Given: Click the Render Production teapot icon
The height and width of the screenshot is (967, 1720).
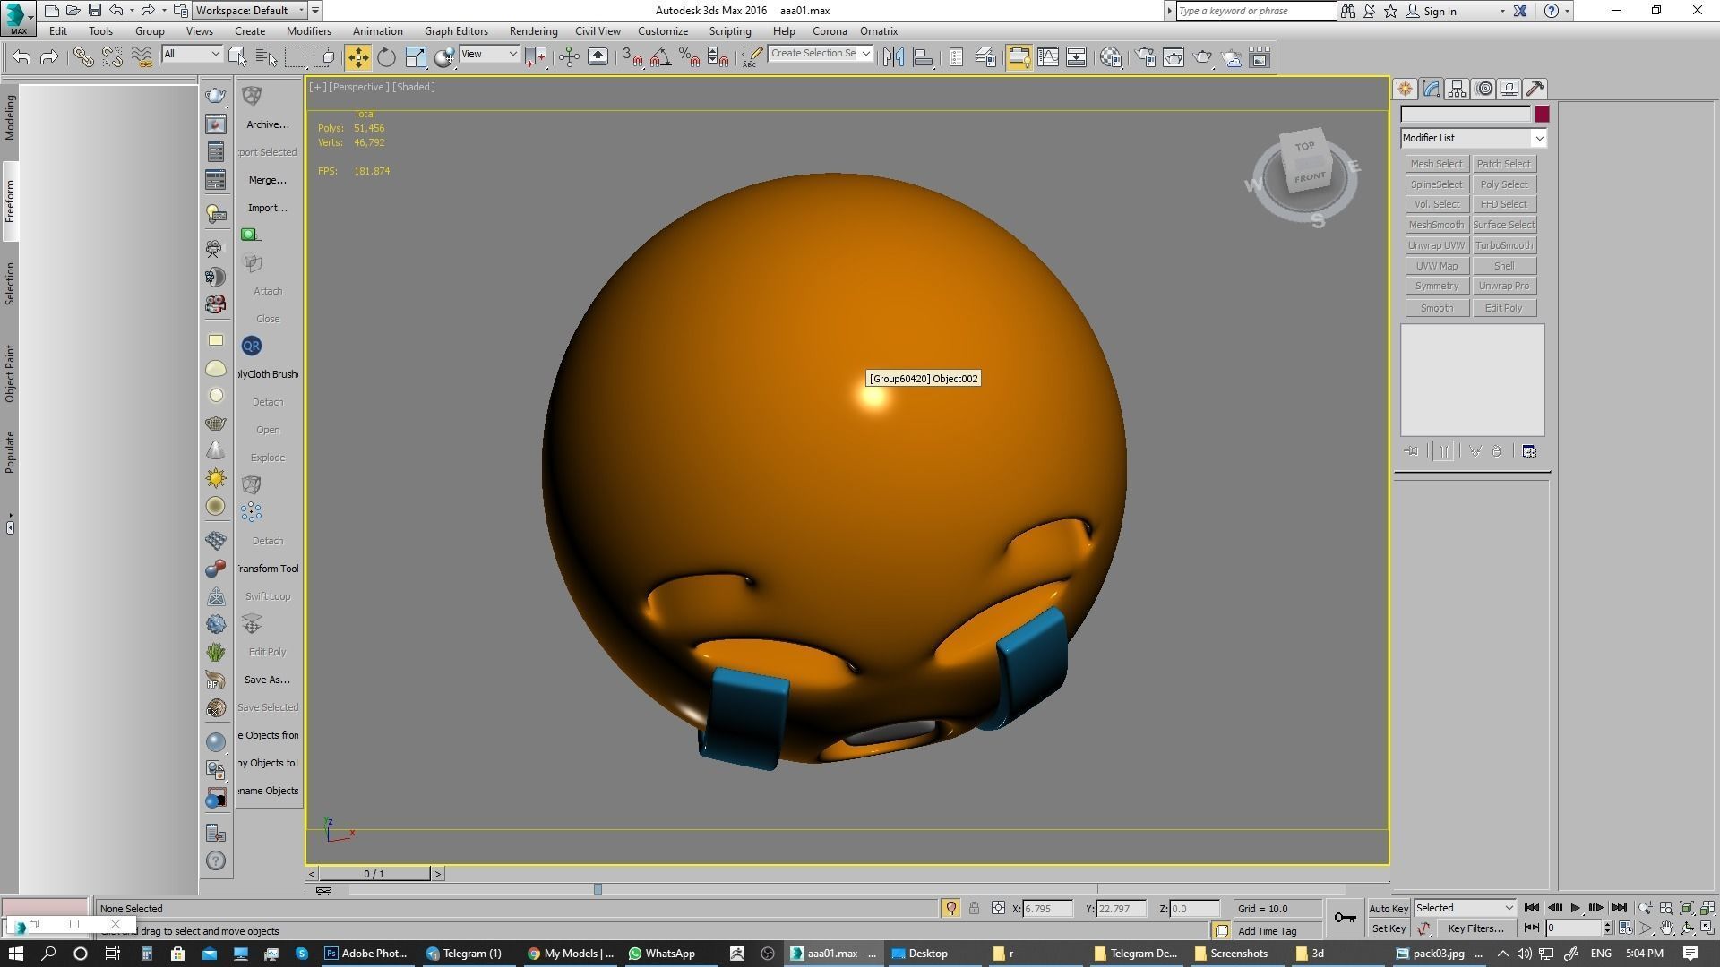Looking at the screenshot, I should (1202, 57).
